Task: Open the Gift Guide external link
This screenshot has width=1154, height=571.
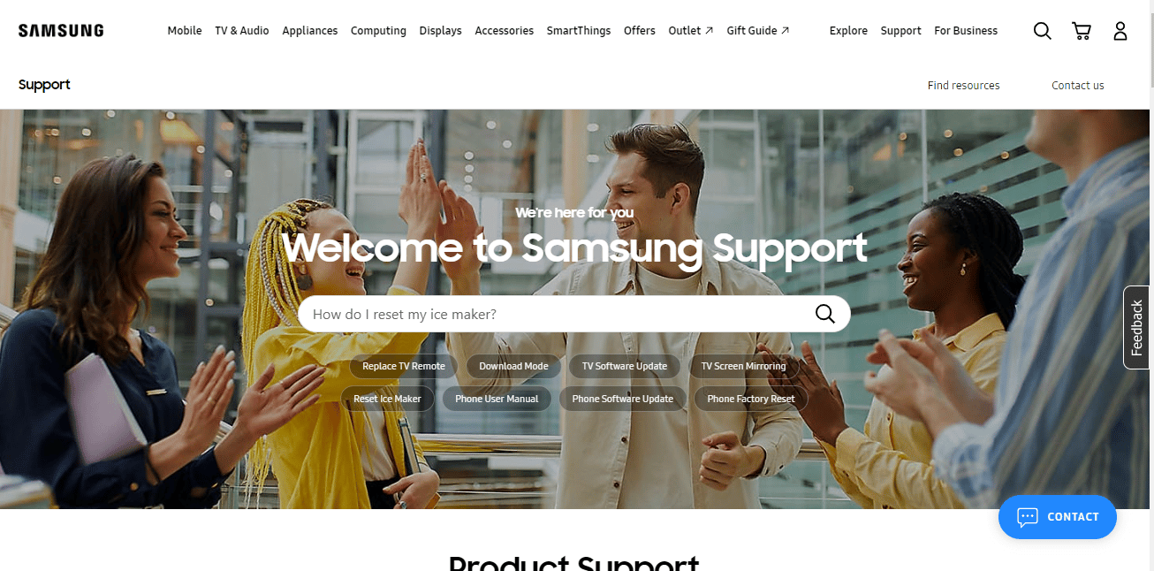Action: 758,30
